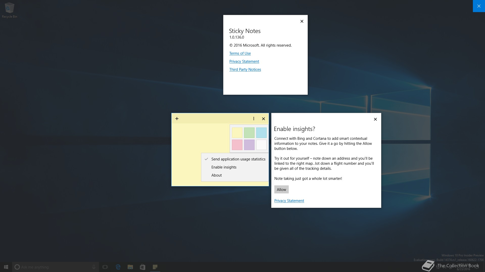The height and width of the screenshot is (272, 485).
Task: Pick the blue note color
Action: pos(261,133)
